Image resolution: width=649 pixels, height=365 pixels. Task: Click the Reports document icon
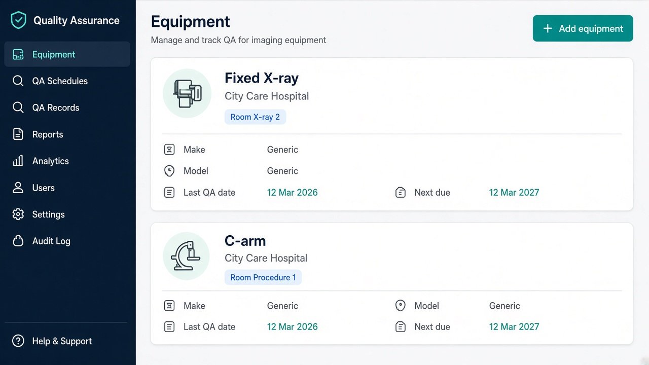point(18,134)
